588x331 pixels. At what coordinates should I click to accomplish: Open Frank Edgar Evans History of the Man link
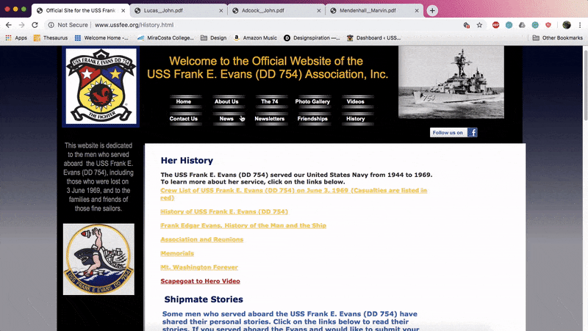click(243, 225)
